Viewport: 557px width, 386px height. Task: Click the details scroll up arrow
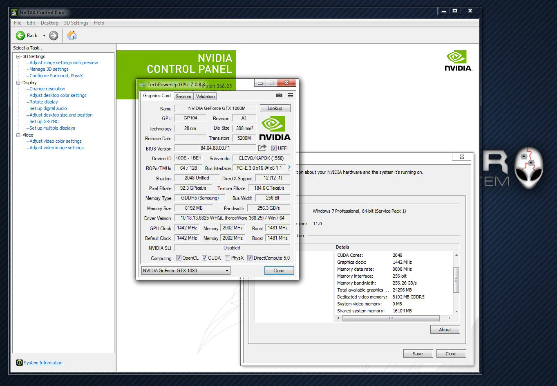[x=456, y=255]
